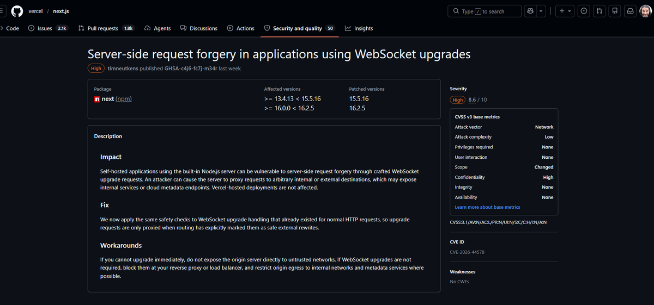This screenshot has width=654, height=305.
Task: Switch to the Insights tab
Action: point(359,28)
